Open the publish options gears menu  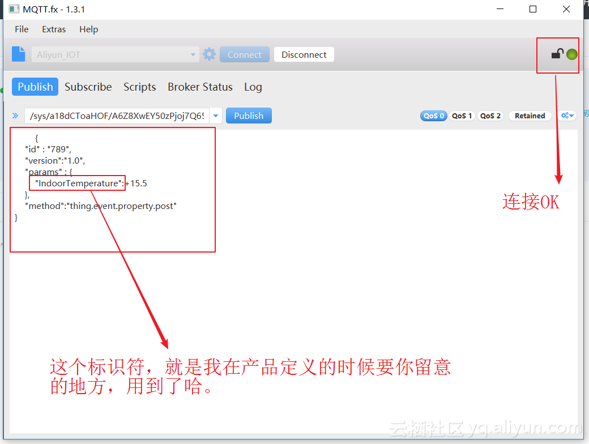pos(567,116)
